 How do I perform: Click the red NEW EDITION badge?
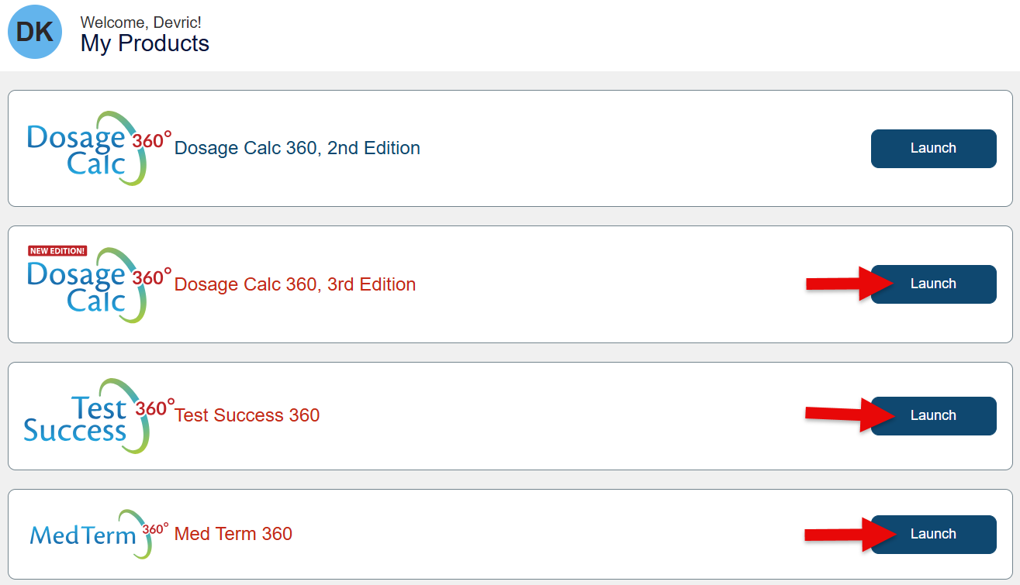coord(57,251)
